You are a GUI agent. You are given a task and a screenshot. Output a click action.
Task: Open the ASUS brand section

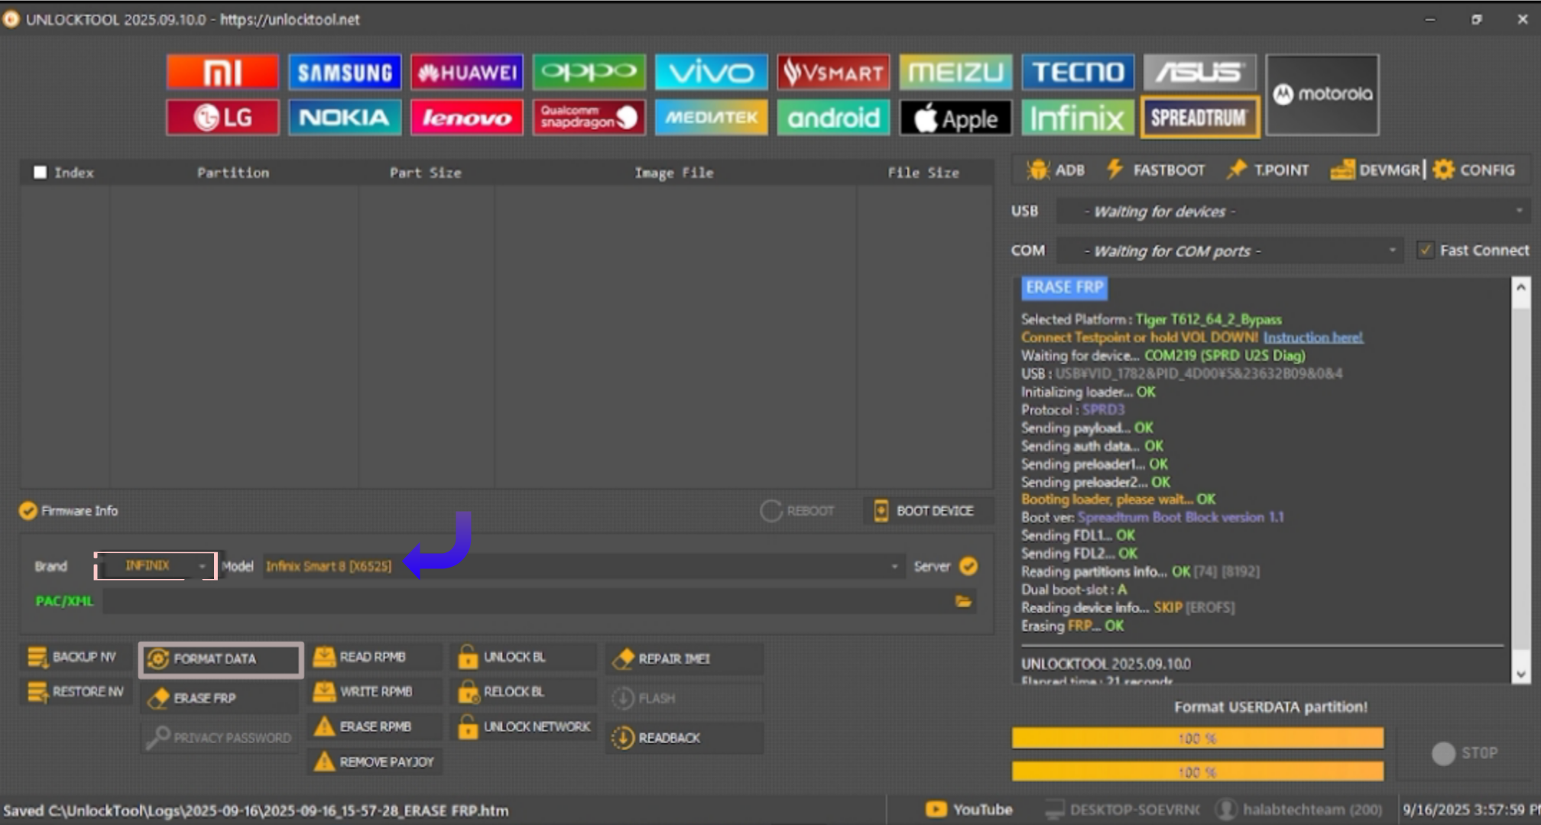click(1200, 73)
